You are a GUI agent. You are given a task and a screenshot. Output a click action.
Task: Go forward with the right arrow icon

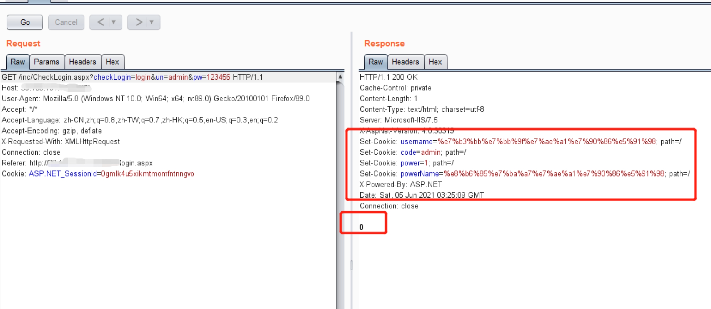click(139, 22)
